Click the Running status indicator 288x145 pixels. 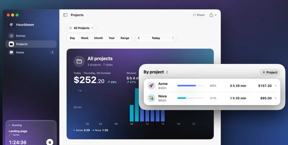[x=15, y=125]
